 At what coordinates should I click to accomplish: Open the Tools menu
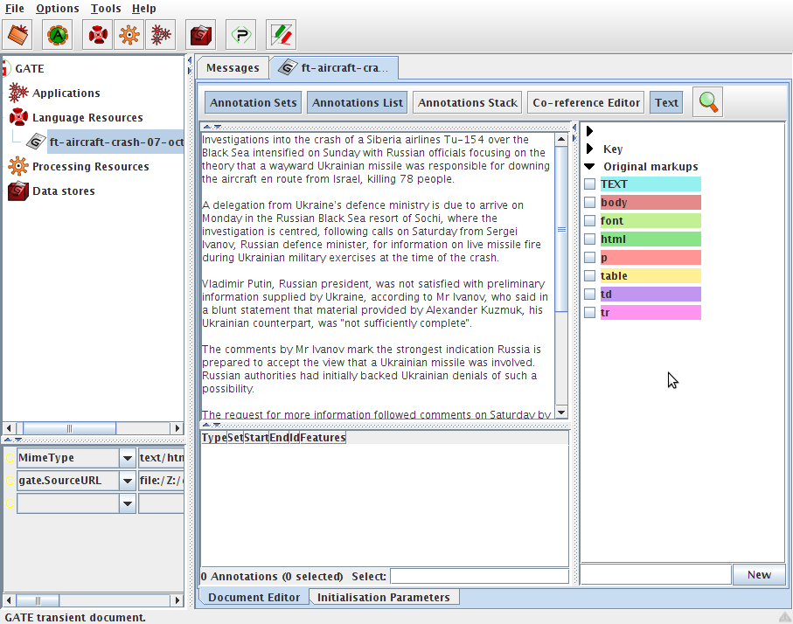click(106, 9)
